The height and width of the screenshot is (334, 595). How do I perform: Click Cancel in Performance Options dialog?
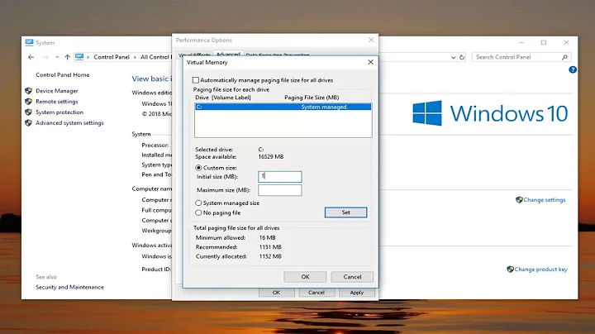[316, 293]
